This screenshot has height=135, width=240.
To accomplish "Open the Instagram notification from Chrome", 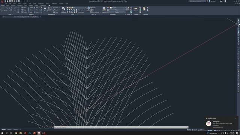I will pos(222,123).
